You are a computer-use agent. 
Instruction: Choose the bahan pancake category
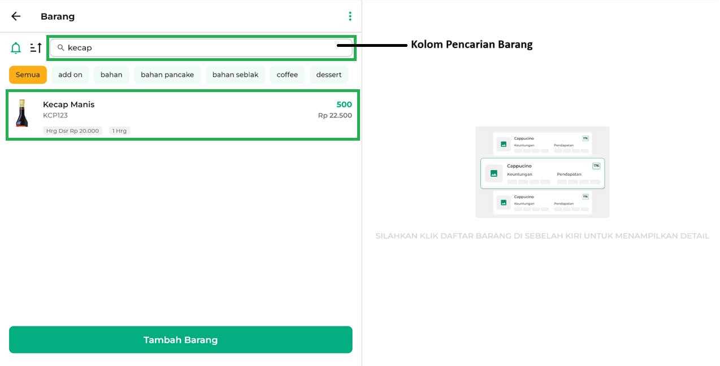tap(167, 75)
